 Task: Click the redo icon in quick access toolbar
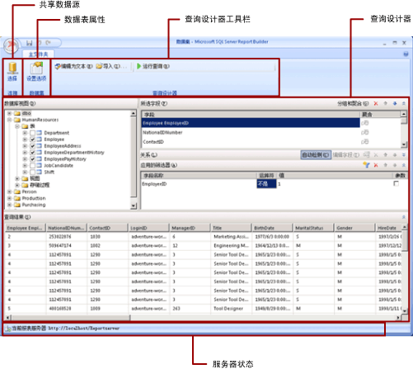(x=49, y=43)
